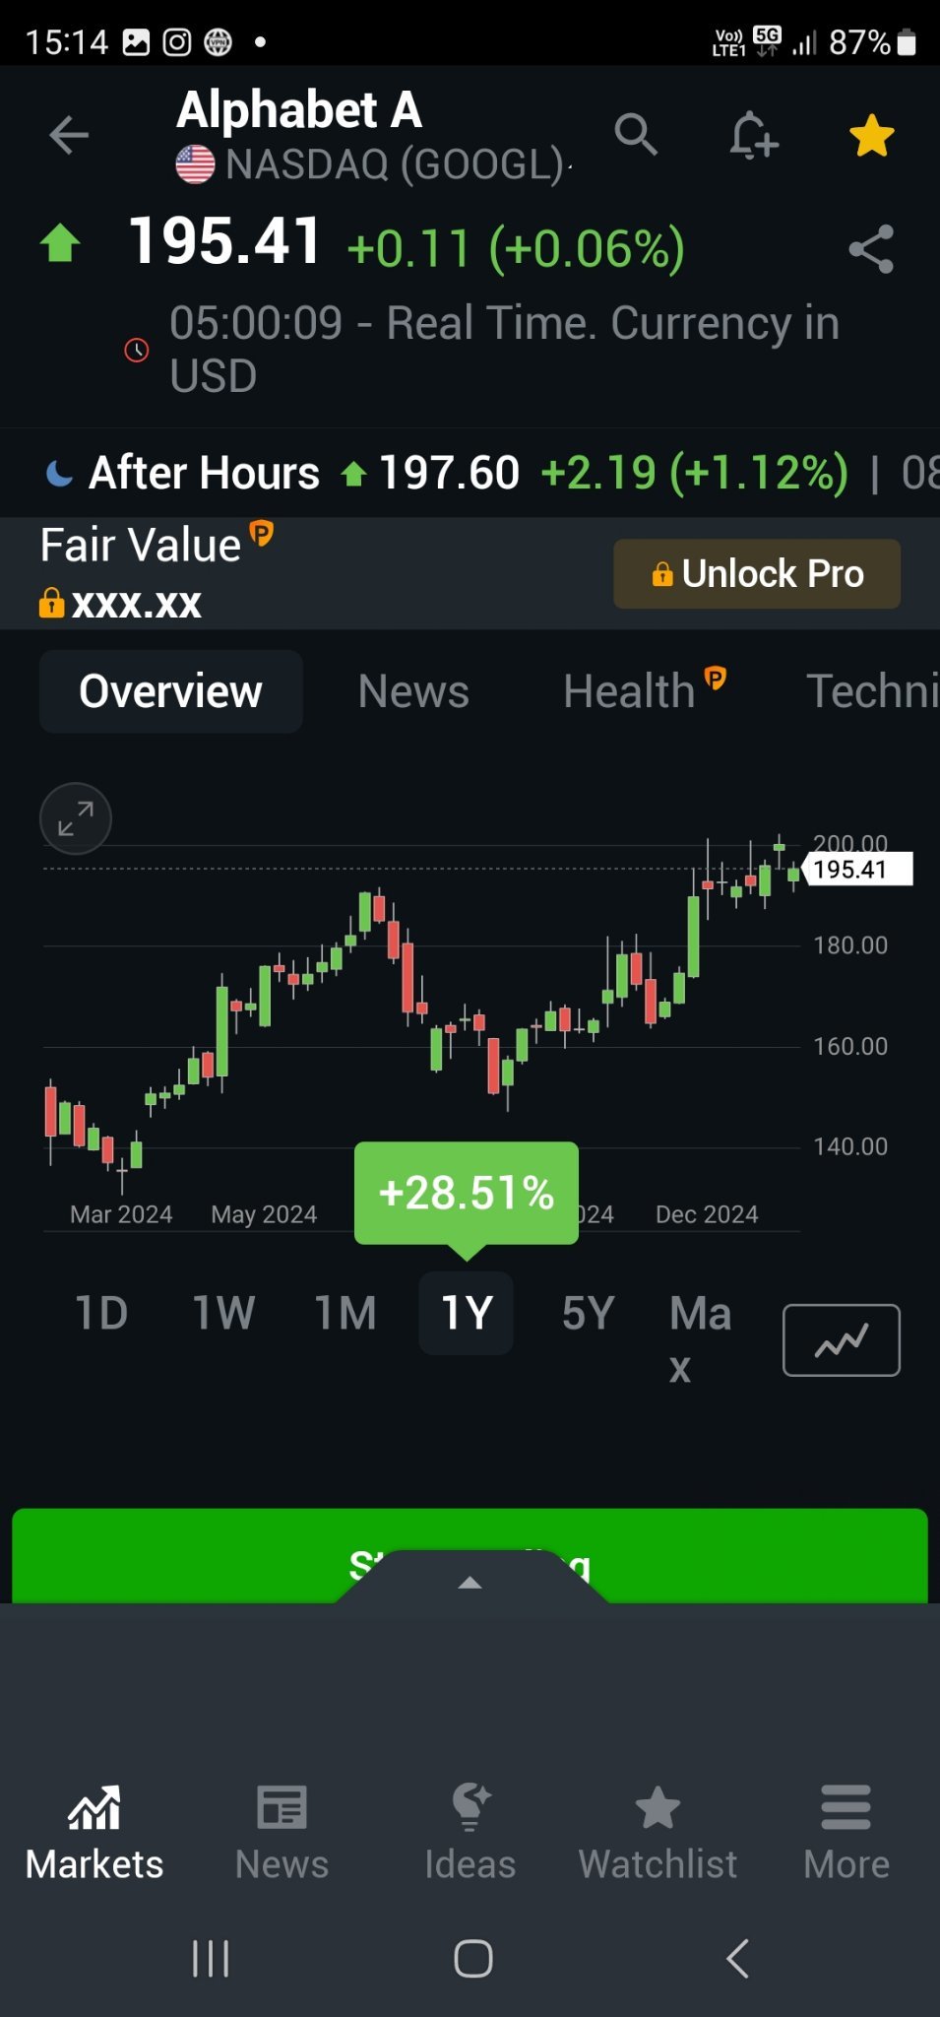Tap the 140.00 price axis label
This screenshot has height=2017, width=940.
850,1146
